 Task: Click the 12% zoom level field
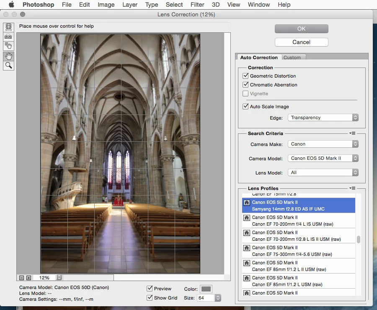[44, 278]
